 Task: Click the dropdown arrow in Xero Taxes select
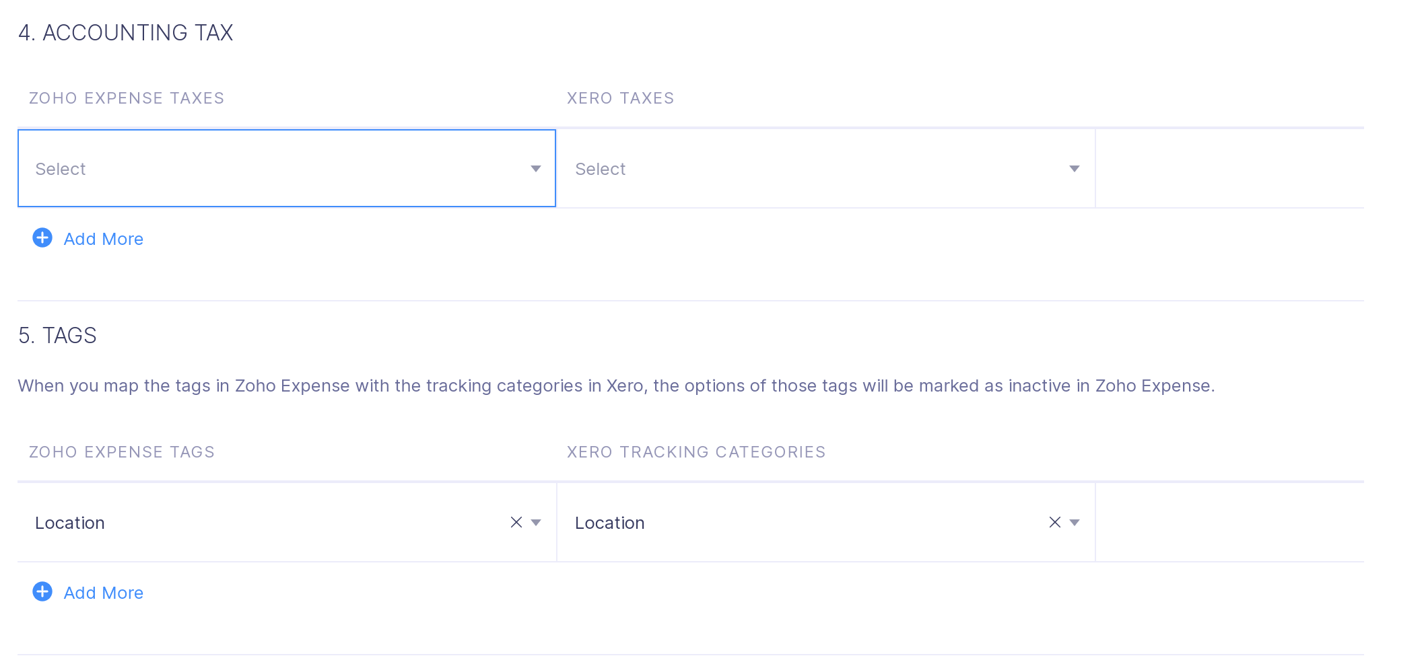click(1074, 169)
